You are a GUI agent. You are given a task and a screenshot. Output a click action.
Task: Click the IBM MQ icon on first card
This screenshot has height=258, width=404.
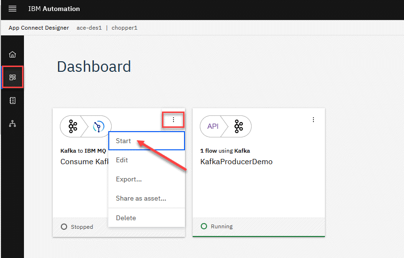99,126
